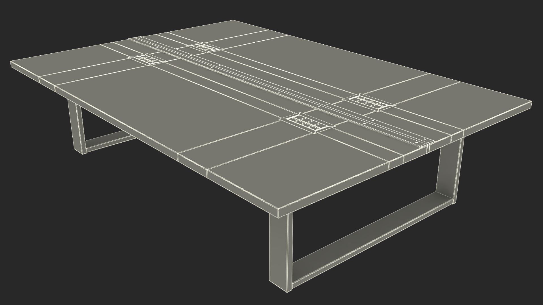This screenshot has width=543, height=305.
Task: Click the front-center outlet box on tabletop
Action: 307,123
